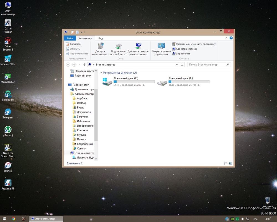Select the Этот компьютер icon on the desktop
This screenshot has height=222, width=277.
coord(8,9)
